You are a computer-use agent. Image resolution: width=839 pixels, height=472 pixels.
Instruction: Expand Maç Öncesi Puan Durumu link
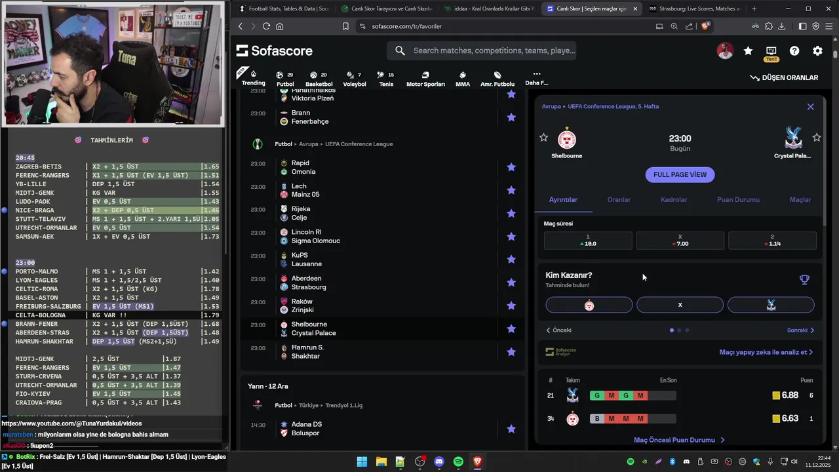pyautogui.click(x=679, y=440)
